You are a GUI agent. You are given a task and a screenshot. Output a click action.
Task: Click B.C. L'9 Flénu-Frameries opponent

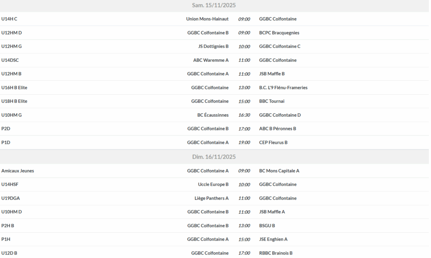[283, 88]
